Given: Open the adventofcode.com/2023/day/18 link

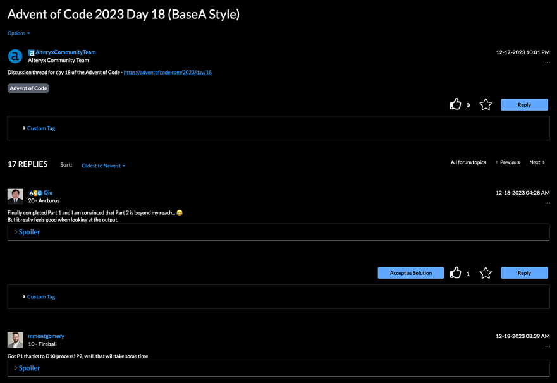Looking at the screenshot, I should click(168, 73).
